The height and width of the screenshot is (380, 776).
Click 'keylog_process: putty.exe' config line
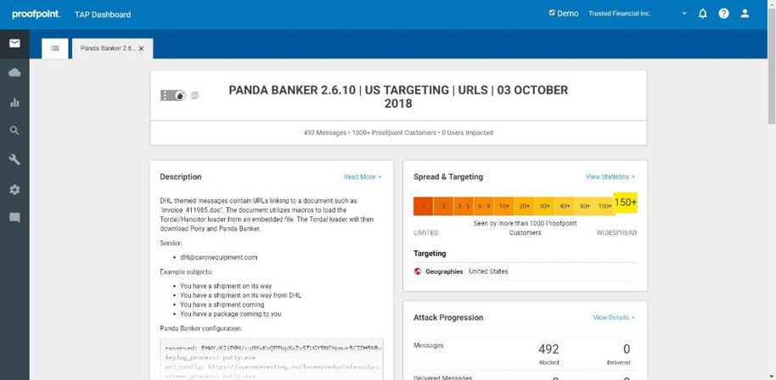pos(211,356)
